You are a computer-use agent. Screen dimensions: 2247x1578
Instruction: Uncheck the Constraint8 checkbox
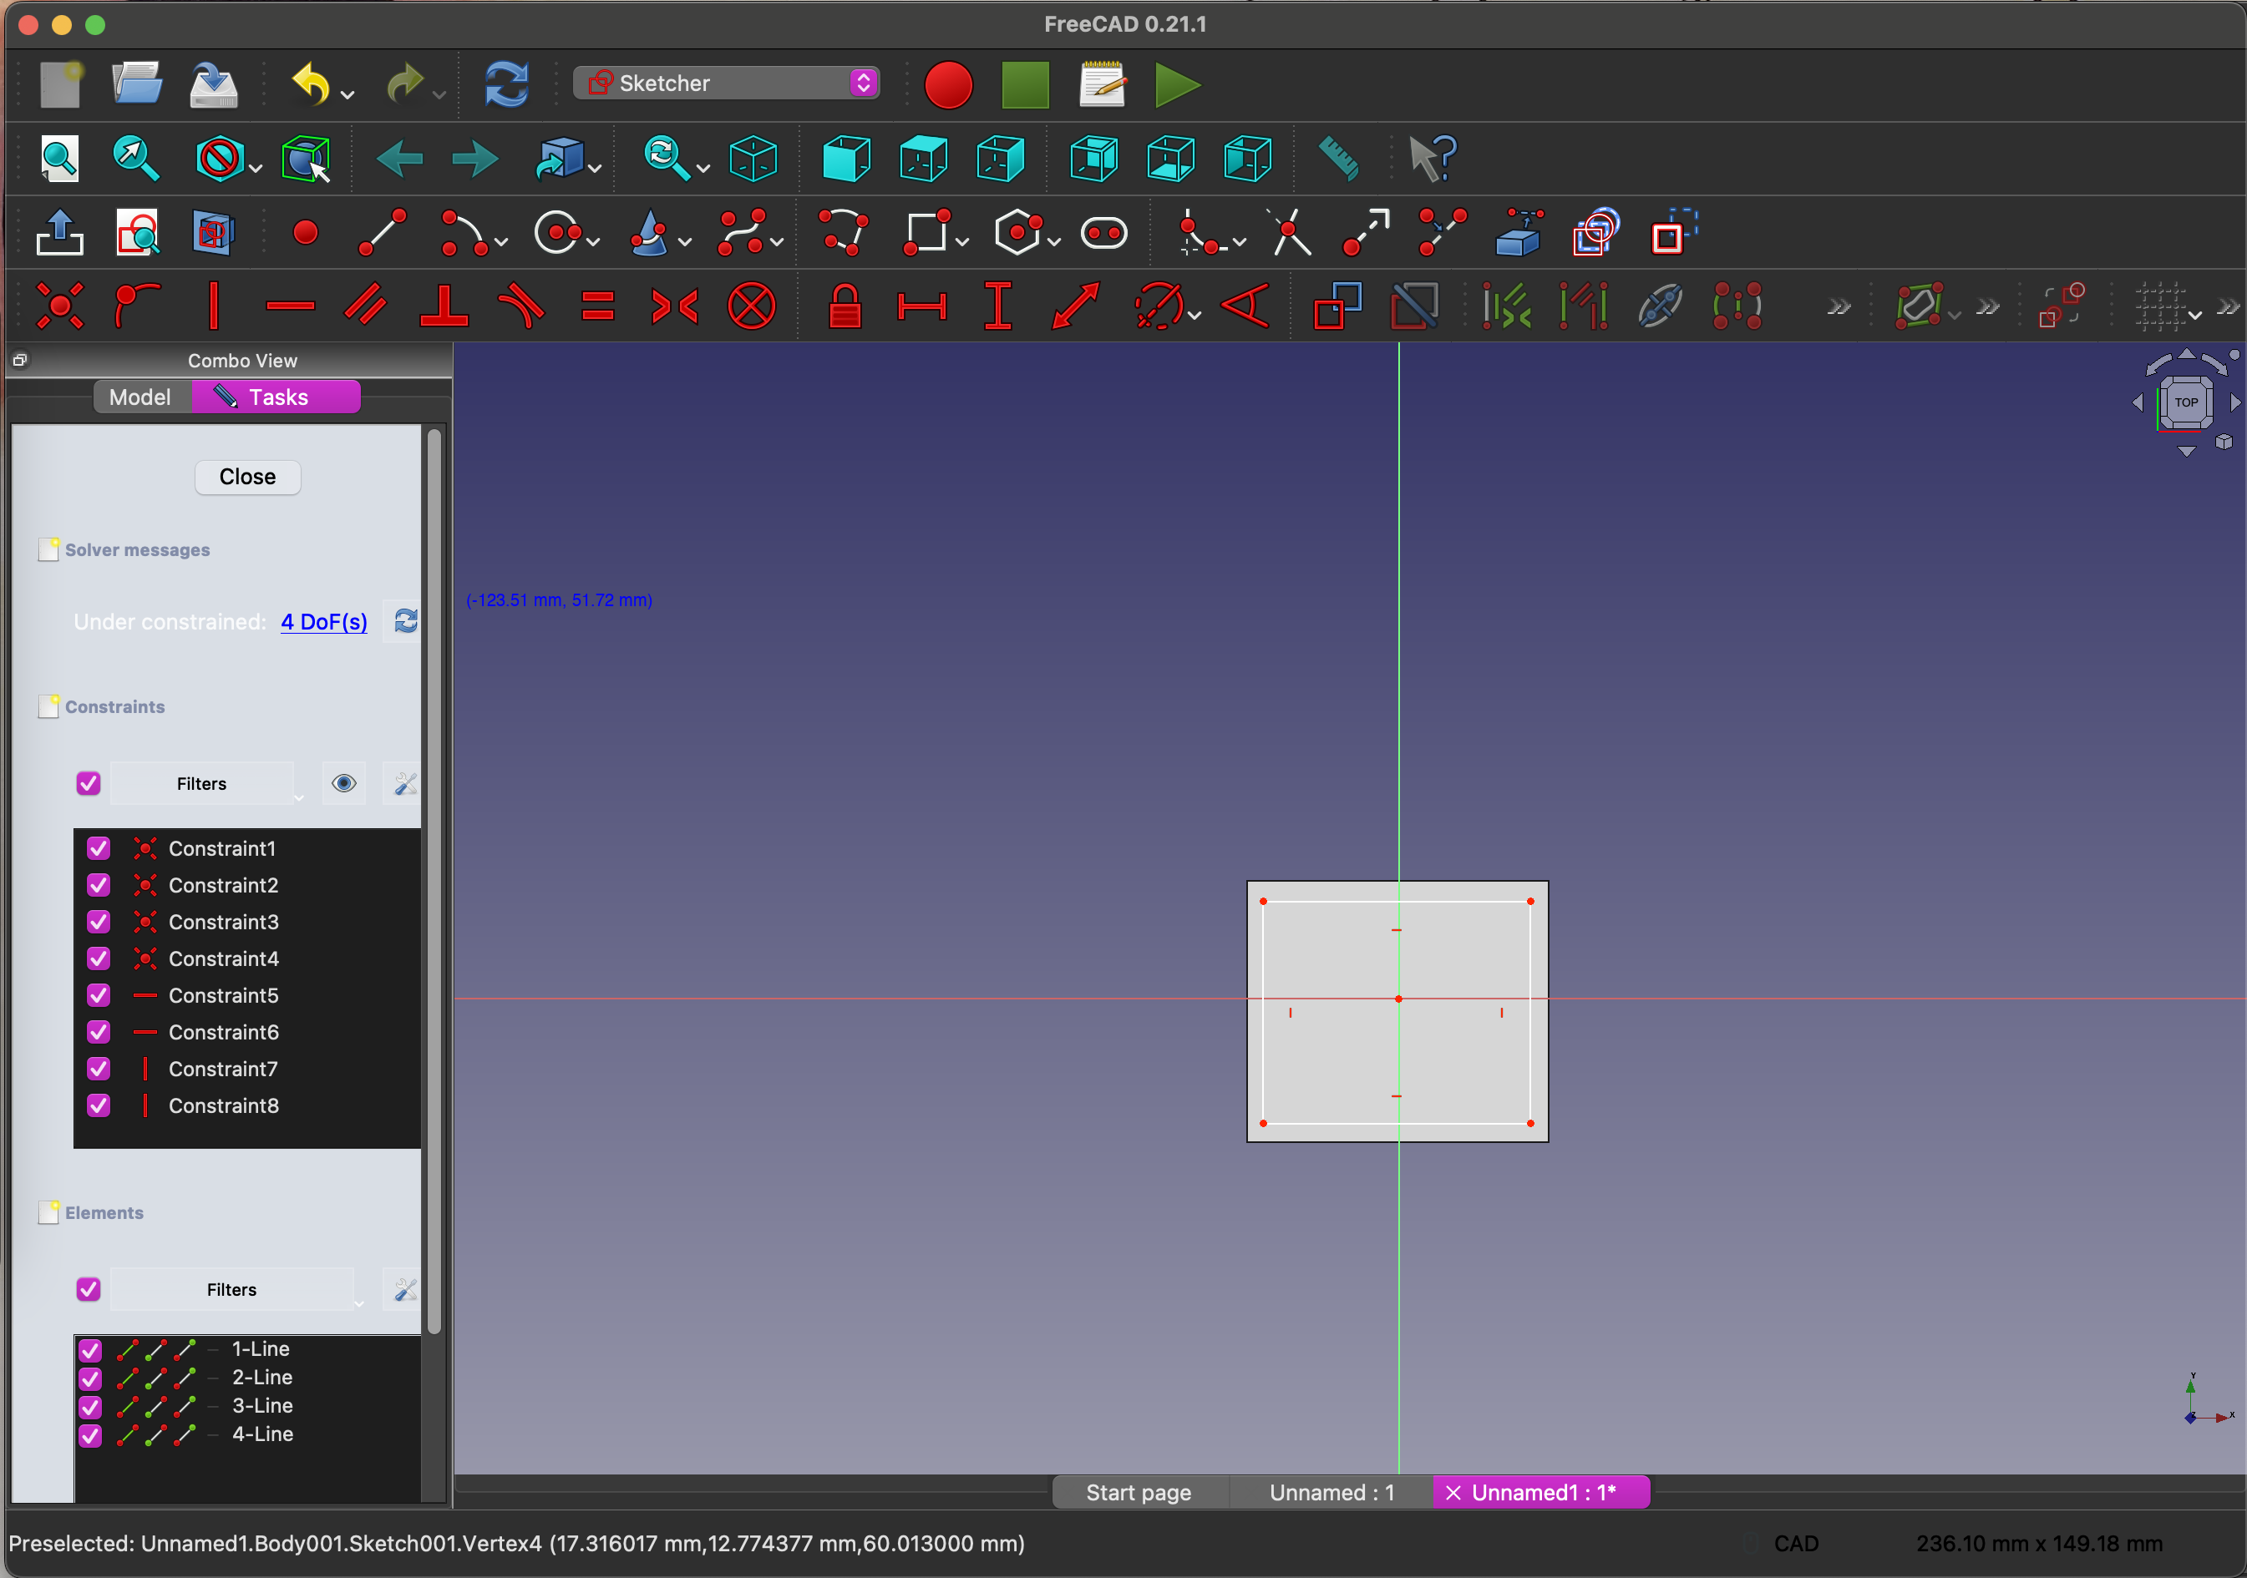[99, 1105]
